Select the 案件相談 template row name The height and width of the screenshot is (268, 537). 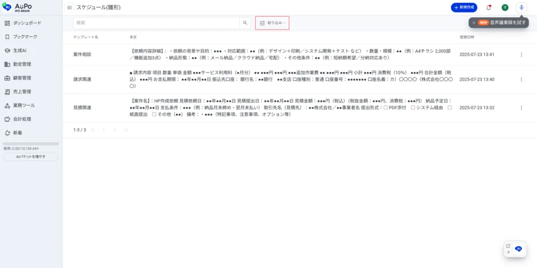82,55
